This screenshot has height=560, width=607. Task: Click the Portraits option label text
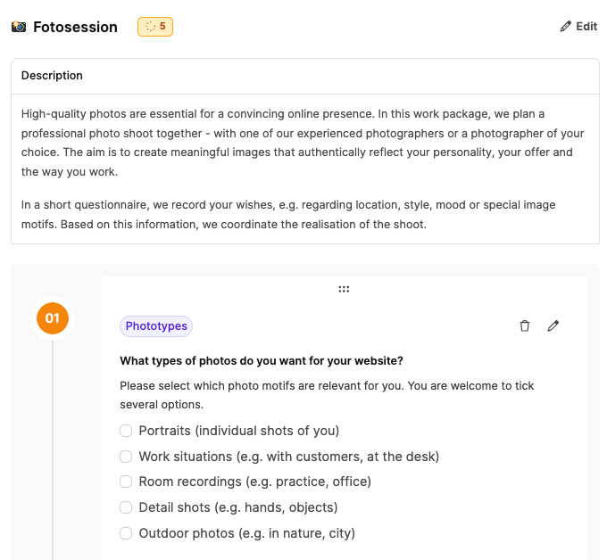pos(239,431)
